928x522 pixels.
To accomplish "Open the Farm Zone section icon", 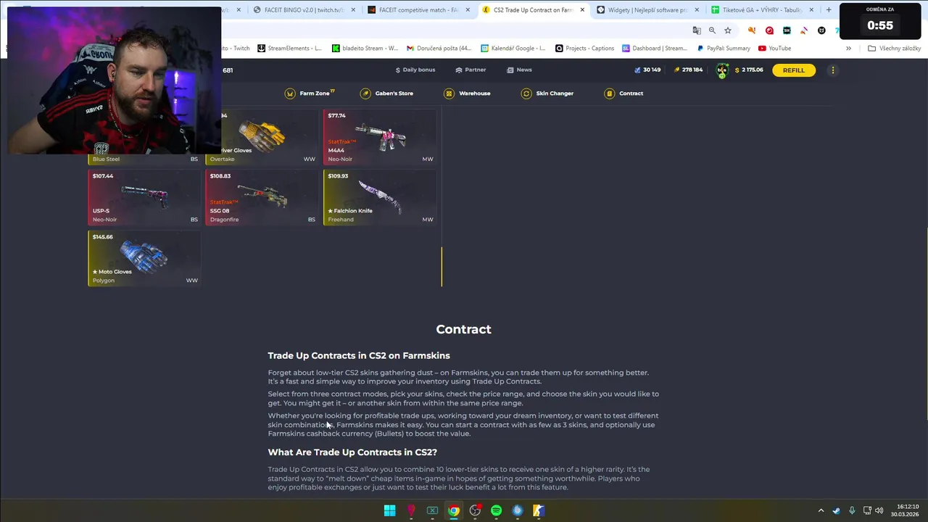I will pyautogui.click(x=290, y=94).
